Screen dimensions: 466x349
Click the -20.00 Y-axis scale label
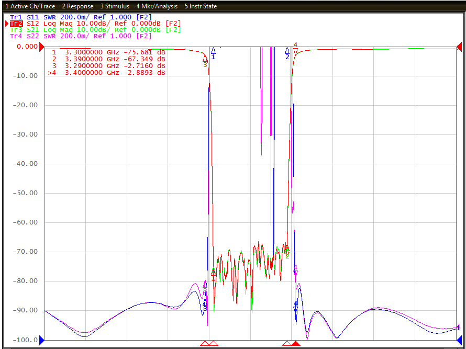point(25,105)
